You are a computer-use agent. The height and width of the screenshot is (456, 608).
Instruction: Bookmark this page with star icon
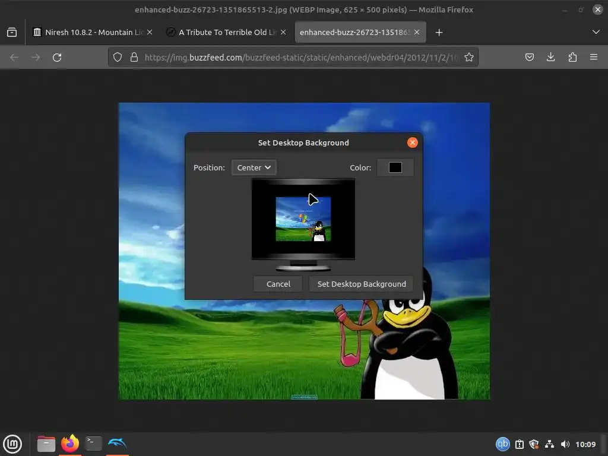469,58
